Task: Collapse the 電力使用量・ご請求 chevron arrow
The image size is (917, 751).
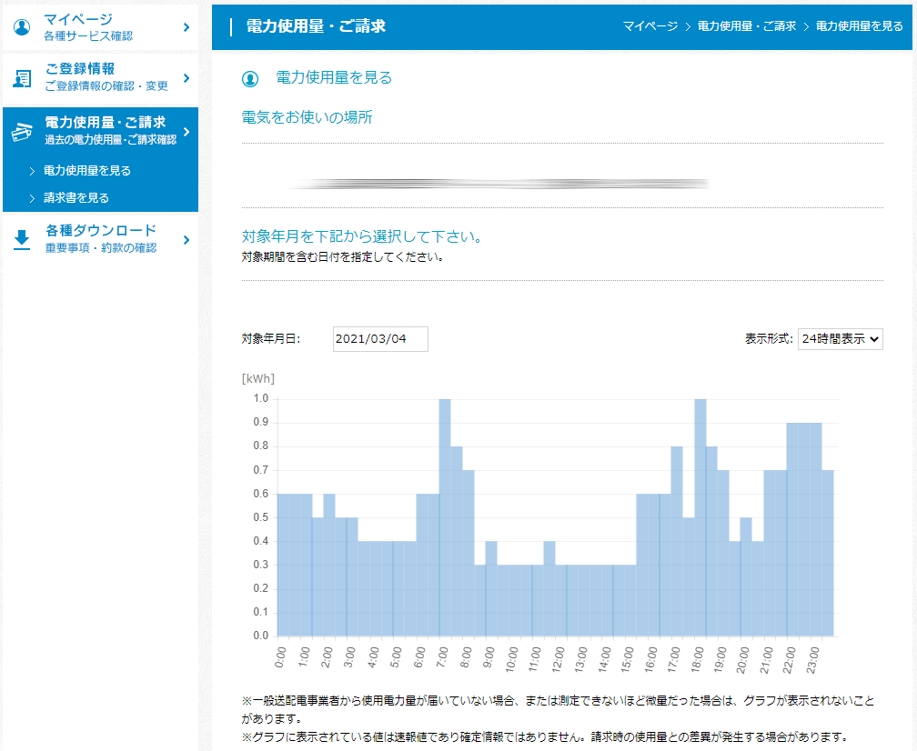Action: click(x=186, y=133)
